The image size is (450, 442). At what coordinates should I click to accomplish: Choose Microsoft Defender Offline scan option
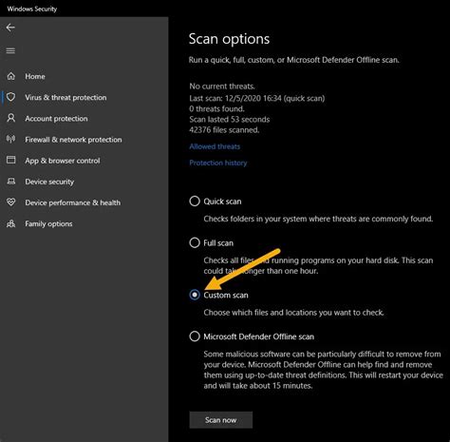click(195, 336)
